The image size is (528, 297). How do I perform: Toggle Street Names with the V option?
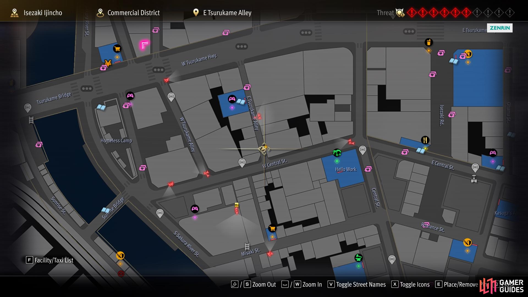click(x=356, y=284)
